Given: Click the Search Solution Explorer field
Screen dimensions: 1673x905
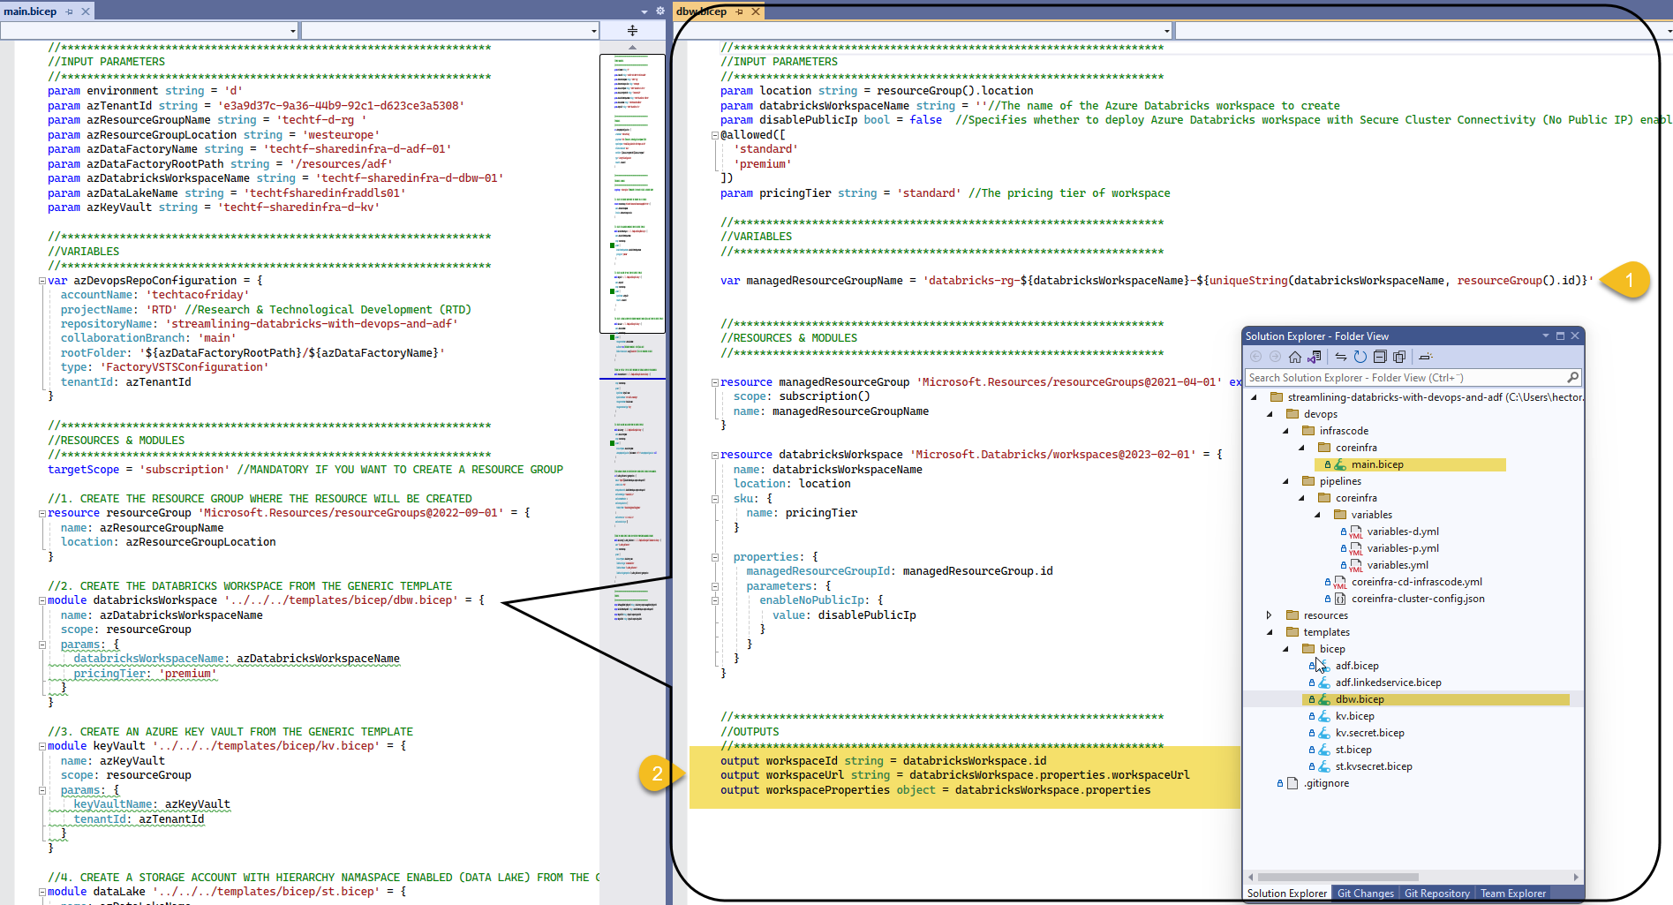Looking at the screenshot, I should pos(1404,378).
